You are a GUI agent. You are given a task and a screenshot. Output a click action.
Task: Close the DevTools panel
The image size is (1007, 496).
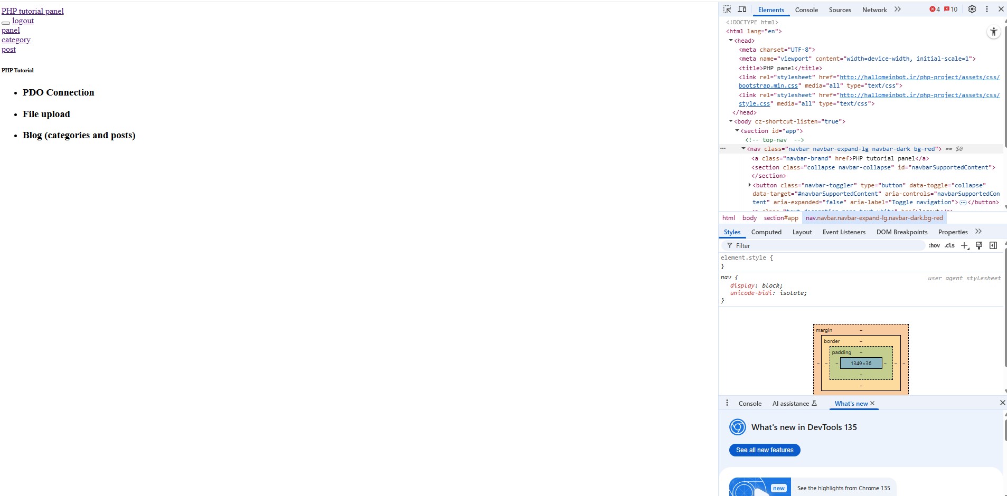point(1001,9)
